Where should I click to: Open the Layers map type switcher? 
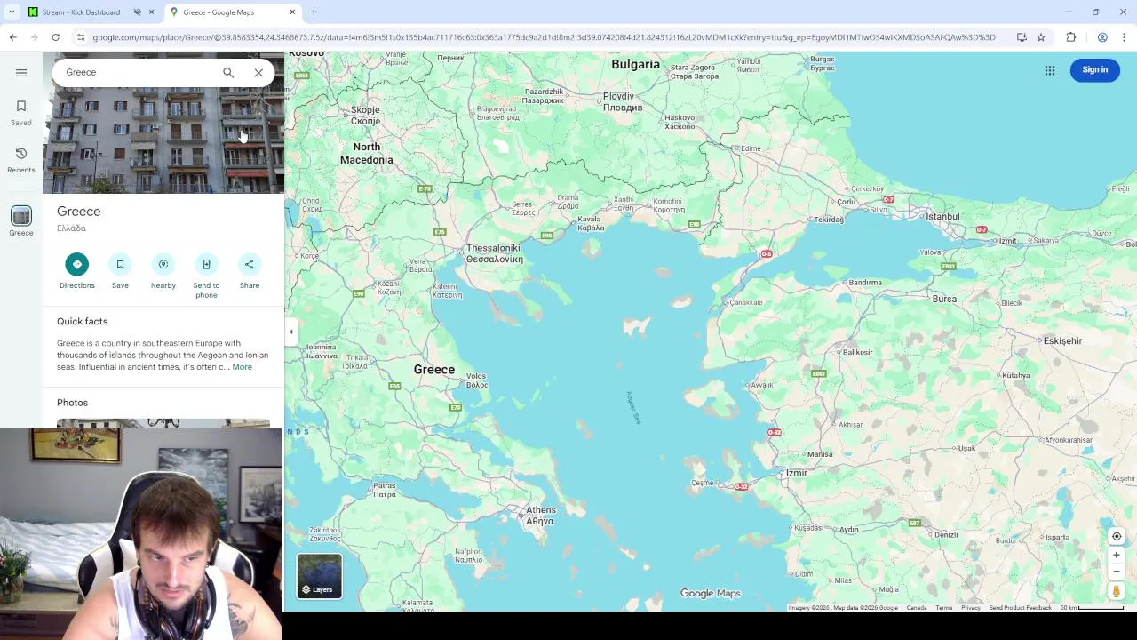[x=320, y=576]
